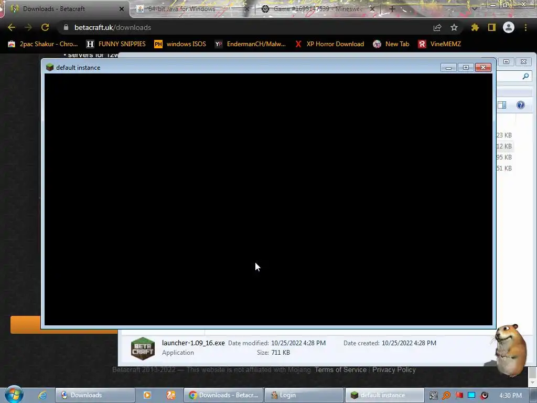Click the 12 KB file size cell
The width and height of the screenshot is (537, 403).
pos(504,146)
